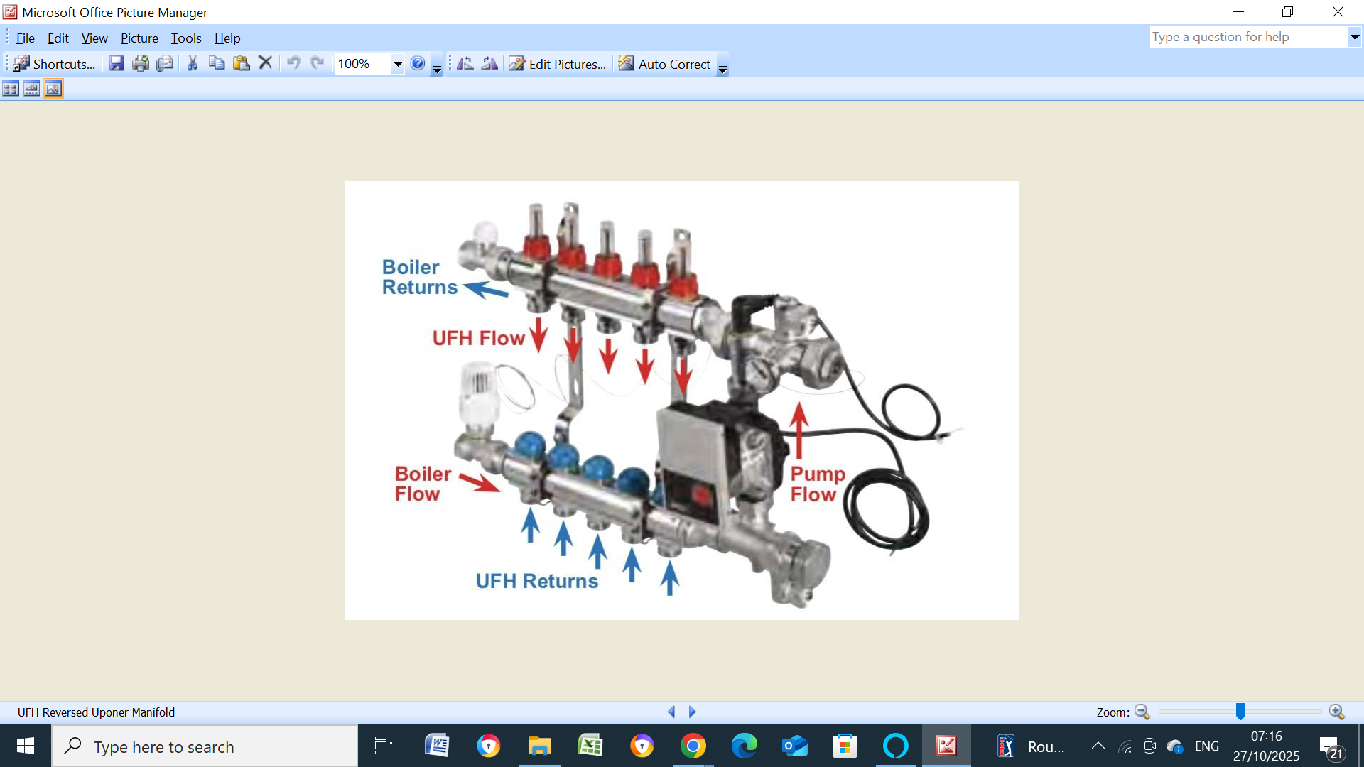Viewport: 1364px width, 767px height.
Task: Open the Picture menu
Action: point(139,38)
